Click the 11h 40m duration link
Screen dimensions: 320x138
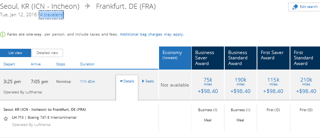tap(88, 82)
